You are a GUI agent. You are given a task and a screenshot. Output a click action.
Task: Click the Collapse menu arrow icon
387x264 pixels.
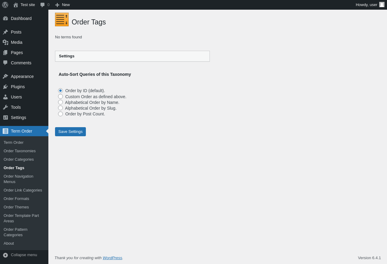coord(5,255)
